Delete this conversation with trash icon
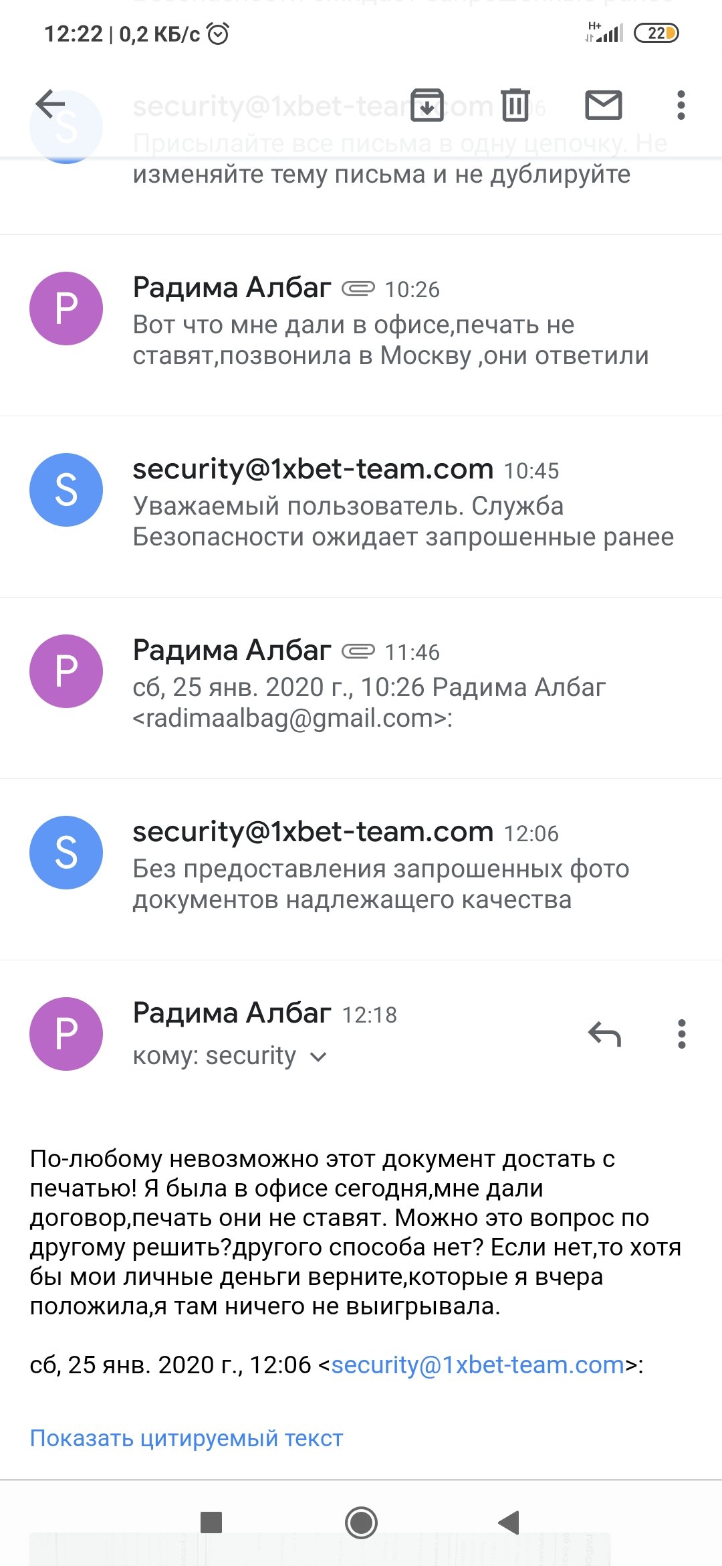 click(515, 105)
